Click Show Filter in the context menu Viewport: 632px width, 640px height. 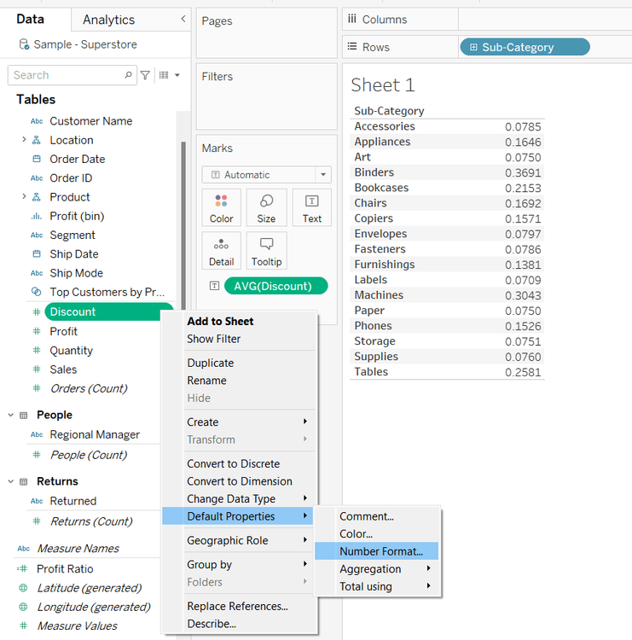click(x=213, y=339)
